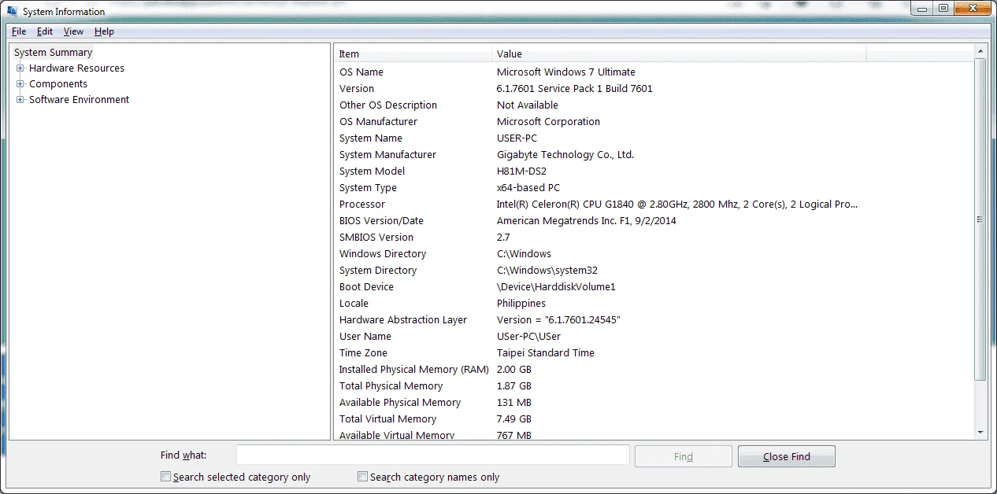Click the Item column header
The width and height of the screenshot is (997, 494).
pos(413,53)
